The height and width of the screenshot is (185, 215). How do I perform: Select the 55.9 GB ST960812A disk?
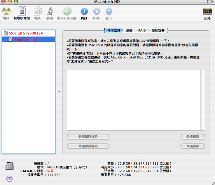point(29,33)
